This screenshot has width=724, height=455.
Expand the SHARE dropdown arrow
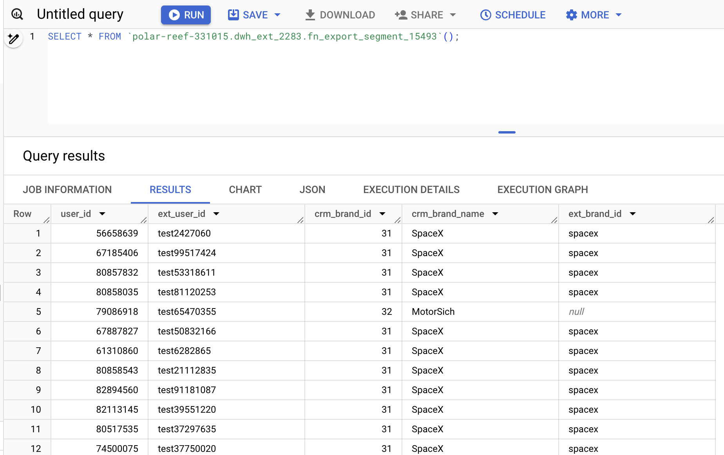(453, 15)
